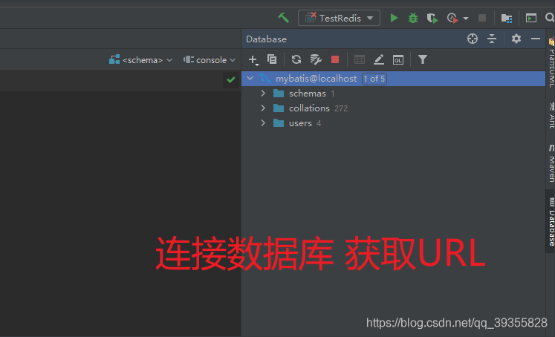Select the schemas folder
This screenshot has width=555, height=337.
[308, 94]
